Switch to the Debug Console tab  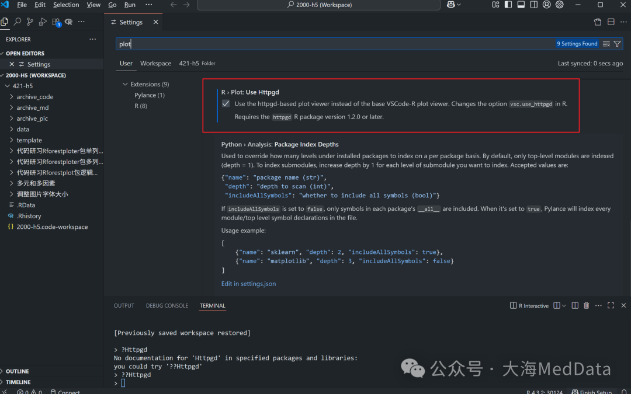click(x=167, y=305)
